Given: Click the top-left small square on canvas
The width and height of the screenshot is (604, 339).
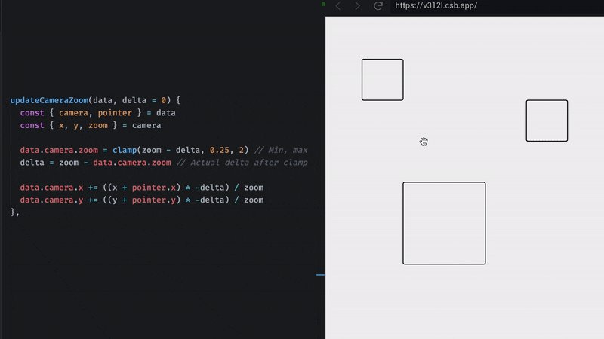Looking at the screenshot, I should pyautogui.click(x=383, y=80).
